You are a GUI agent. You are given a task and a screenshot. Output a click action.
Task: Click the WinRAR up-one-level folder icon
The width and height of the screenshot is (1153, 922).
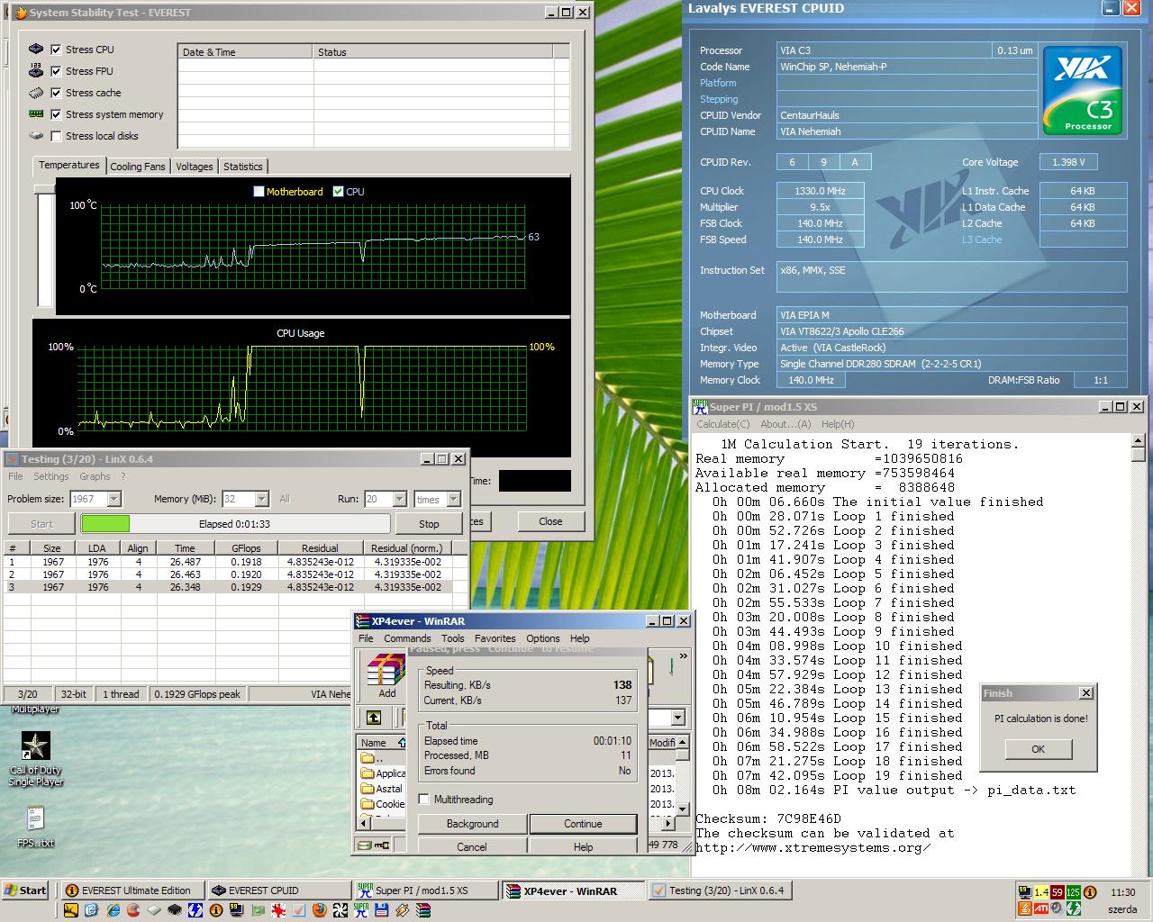[374, 718]
